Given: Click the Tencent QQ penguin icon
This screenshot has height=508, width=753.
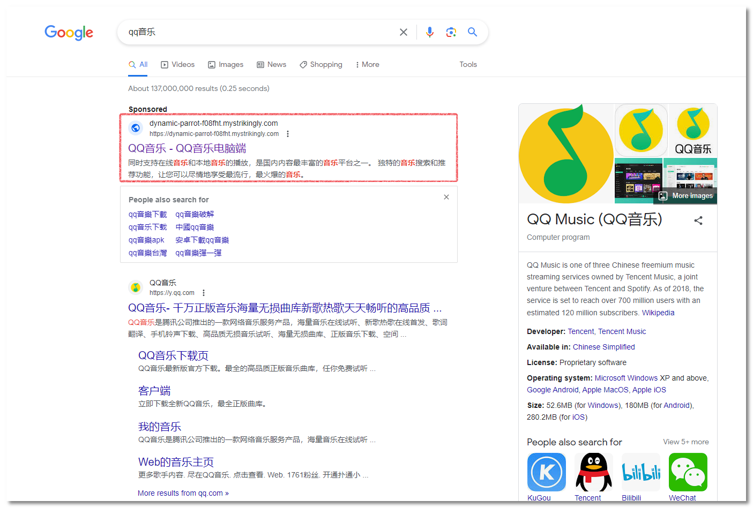Looking at the screenshot, I should (x=594, y=472).
